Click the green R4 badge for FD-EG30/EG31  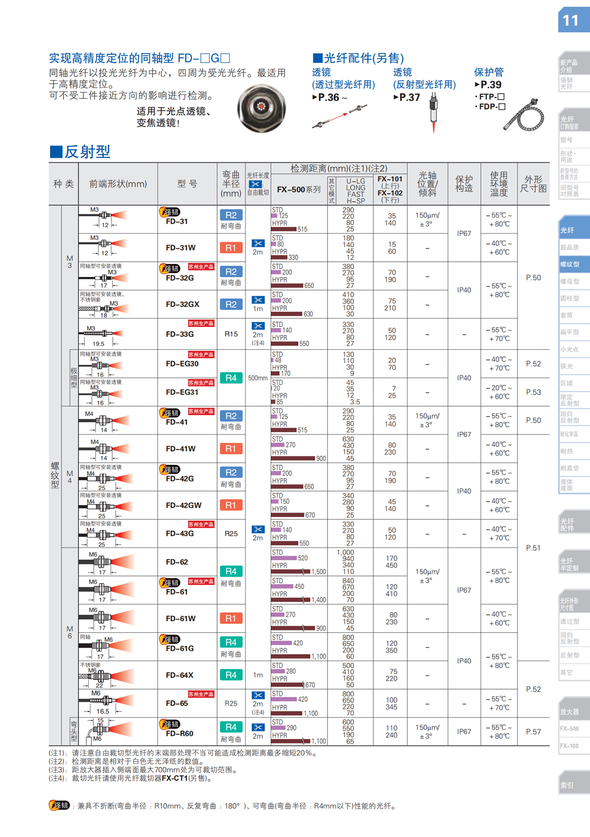click(x=231, y=378)
